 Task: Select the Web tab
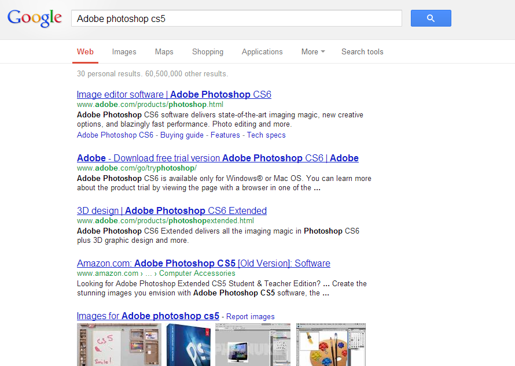click(85, 52)
